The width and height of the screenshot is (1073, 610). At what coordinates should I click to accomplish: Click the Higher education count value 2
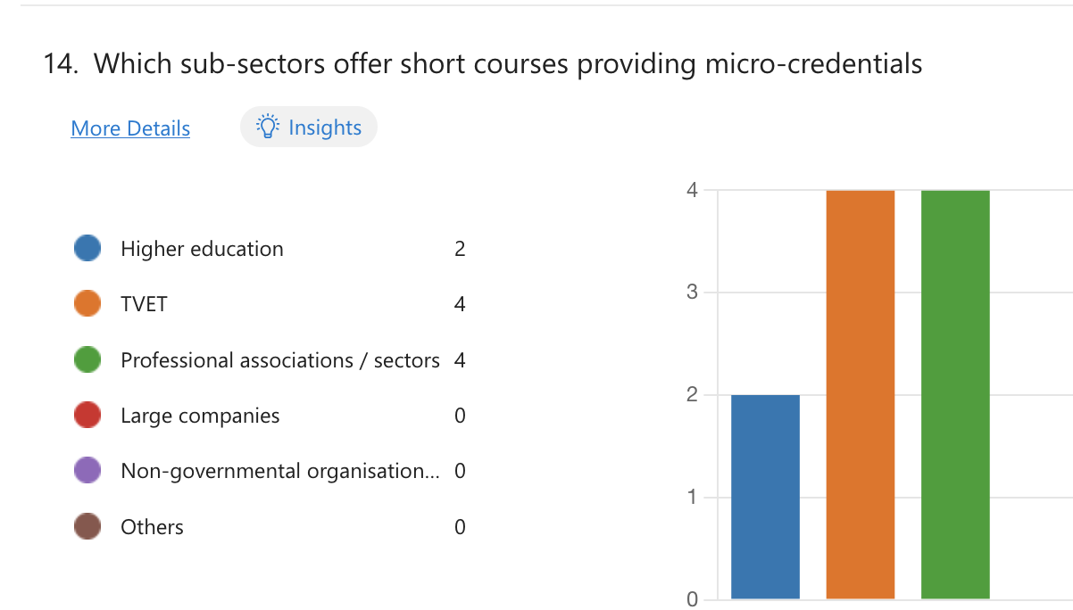(x=460, y=249)
